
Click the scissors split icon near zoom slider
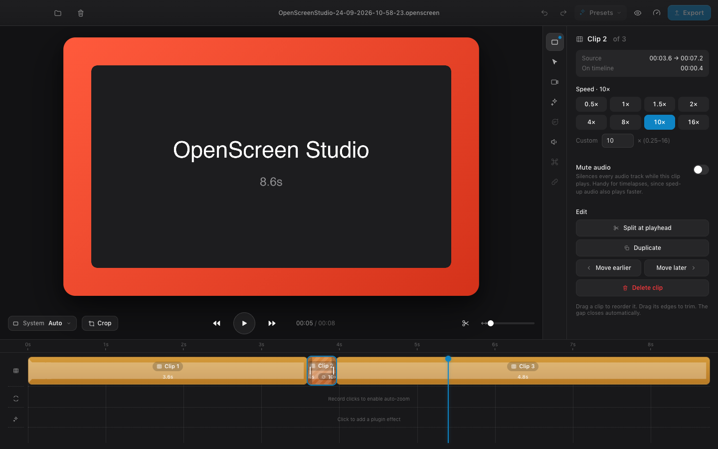pyautogui.click(x=465, y=323)
